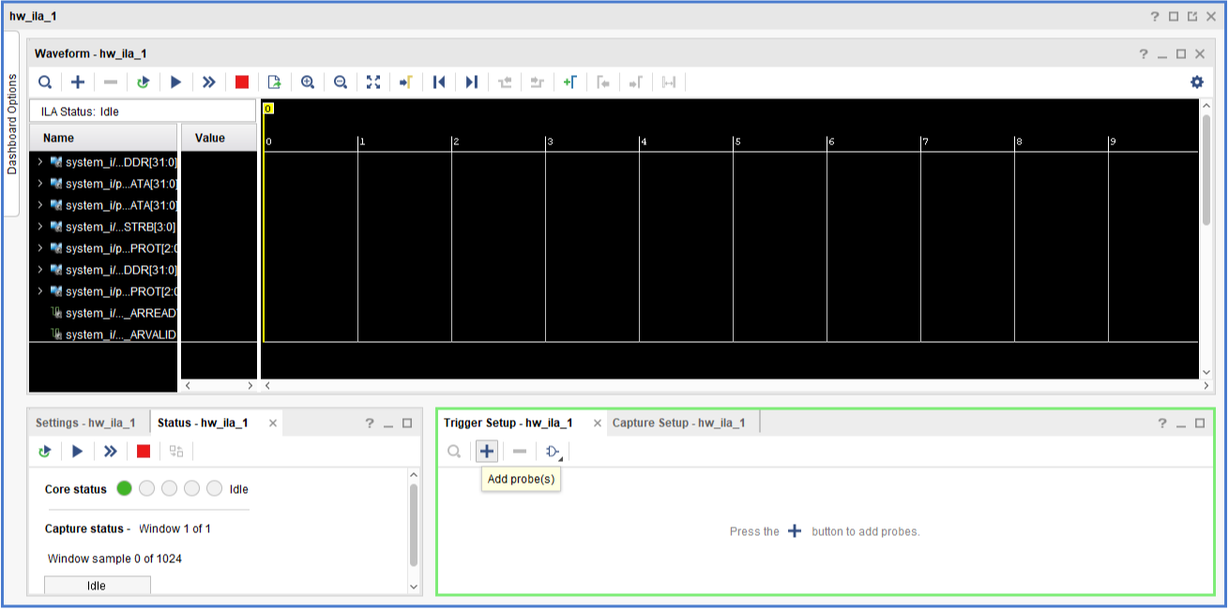This screenshot has width=1229, height=610.
Task: Float the hw_ila_1 dashboard window
Action: pyautogui.click(x=1192, y=16)
